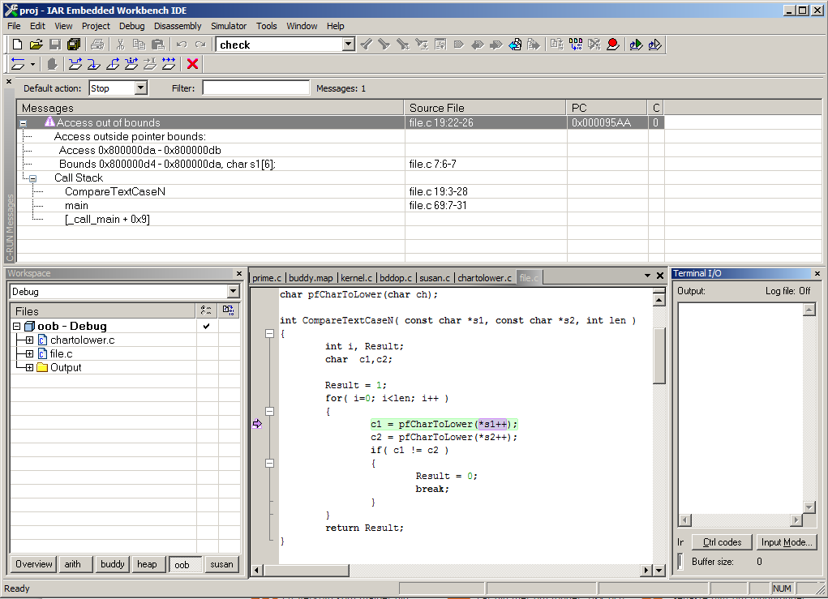Collapse the oob - Debug project node
The height and width of the screenshot is (599, 828).
pos(16,326)
